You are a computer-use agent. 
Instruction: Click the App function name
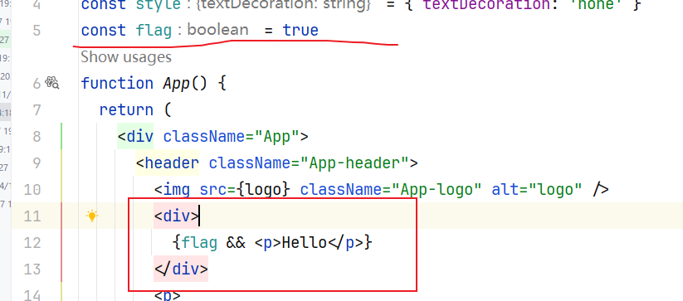click(x=177, y=84)
